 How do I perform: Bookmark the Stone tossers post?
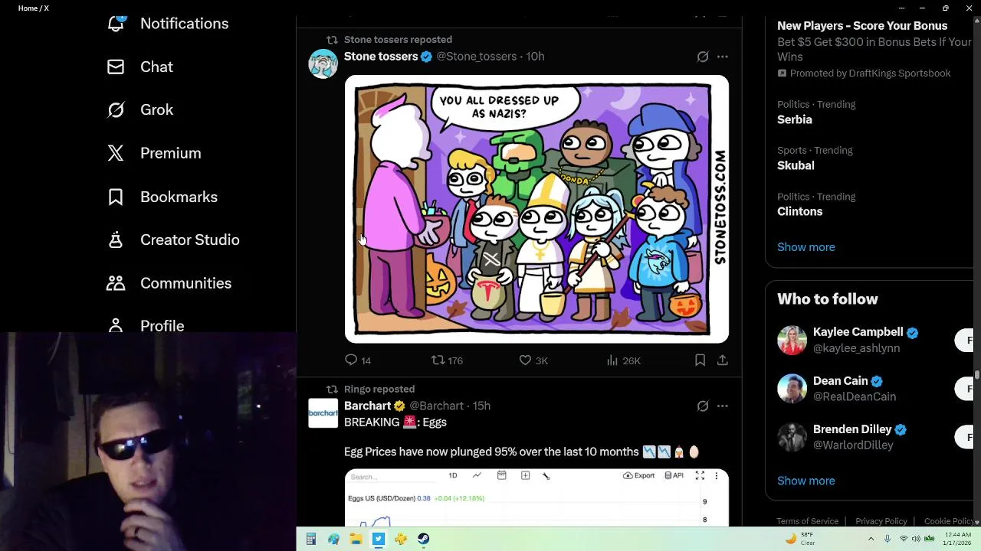[700, 360]
